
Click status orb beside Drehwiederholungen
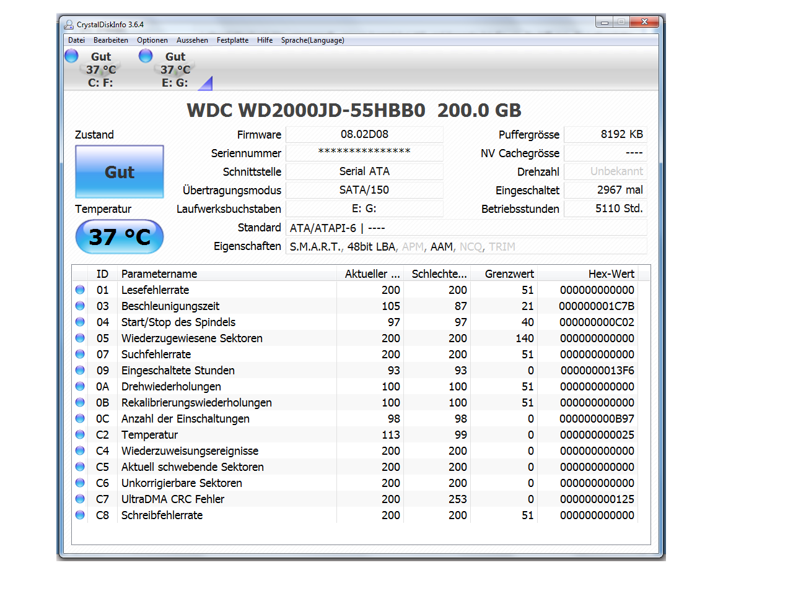pos(80,386)
